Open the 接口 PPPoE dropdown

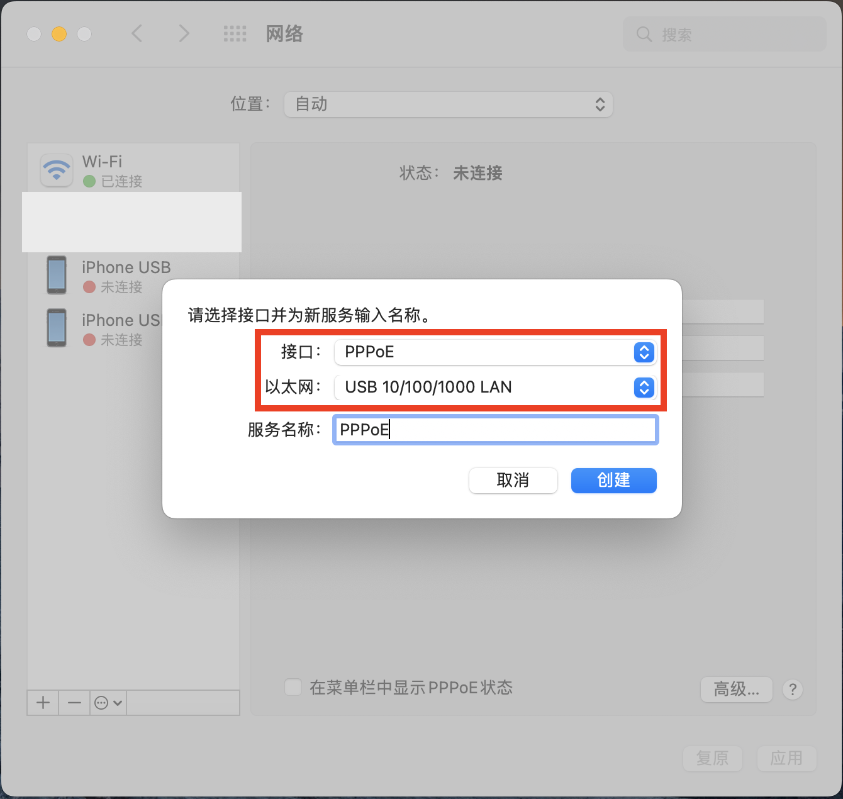[495, 352]
